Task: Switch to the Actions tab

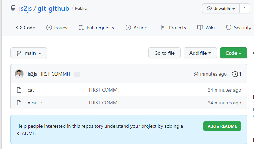Action: pyautogui.click(x=137, y=28)
